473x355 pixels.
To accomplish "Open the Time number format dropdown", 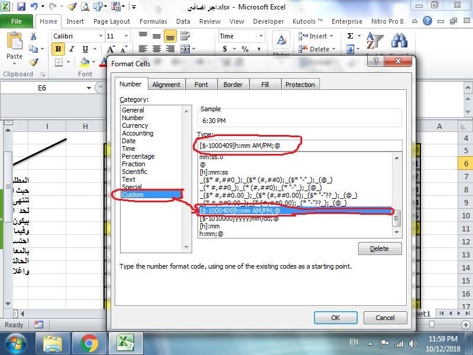I will click(x=261, y=36).
